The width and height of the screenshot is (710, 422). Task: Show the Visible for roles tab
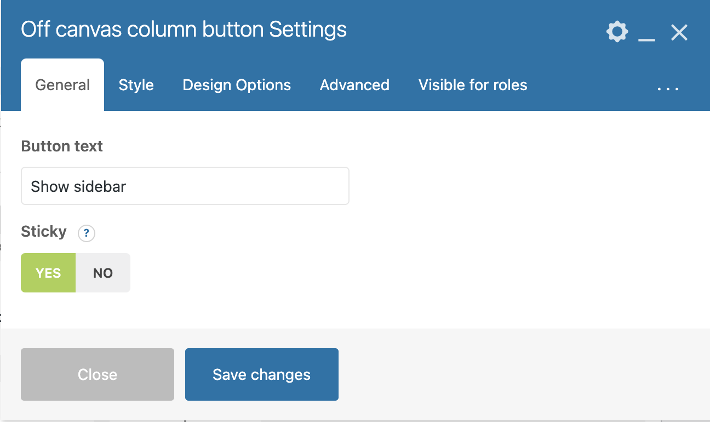click(473, 85)
